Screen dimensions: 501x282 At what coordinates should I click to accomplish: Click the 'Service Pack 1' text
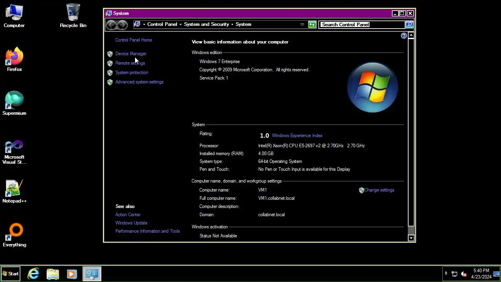(214, 78)
